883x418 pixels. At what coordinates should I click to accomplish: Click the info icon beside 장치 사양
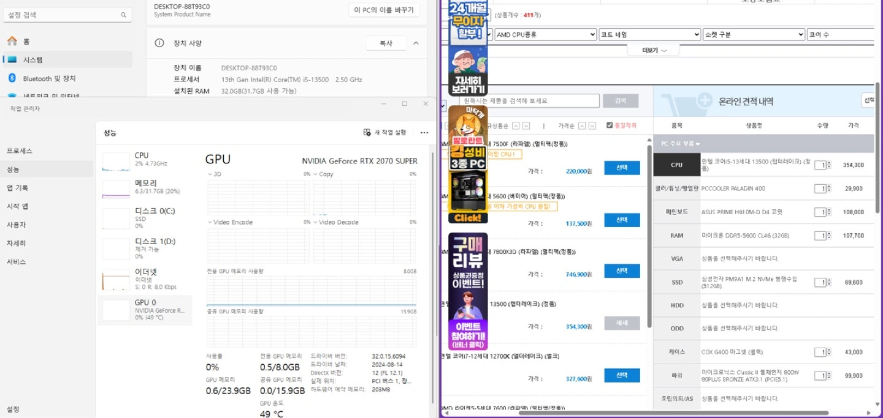pos(159,43)
